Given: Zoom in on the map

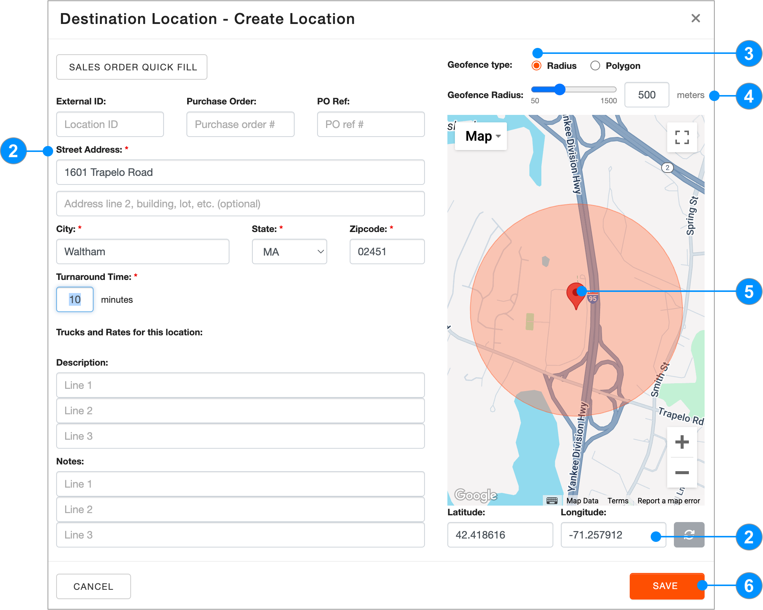Looking at the screenshot, I should tap(682, 442).
